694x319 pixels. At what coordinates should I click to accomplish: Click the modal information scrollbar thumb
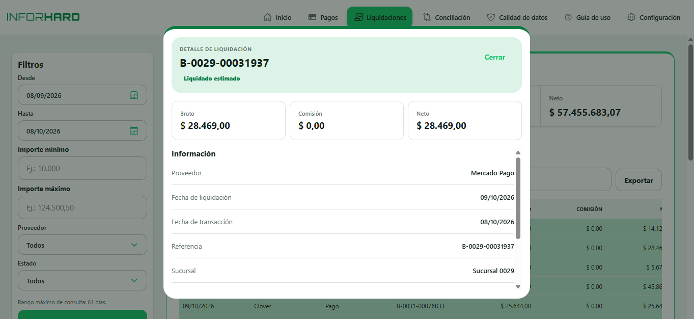click(x=518, y=198)
